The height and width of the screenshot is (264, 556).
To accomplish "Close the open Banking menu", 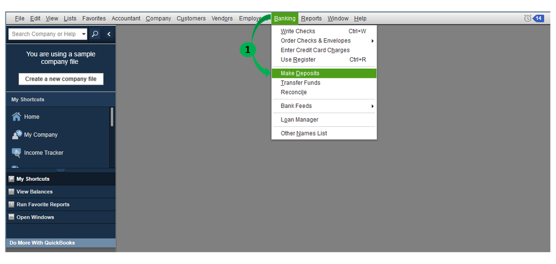I will click(285, 18).
